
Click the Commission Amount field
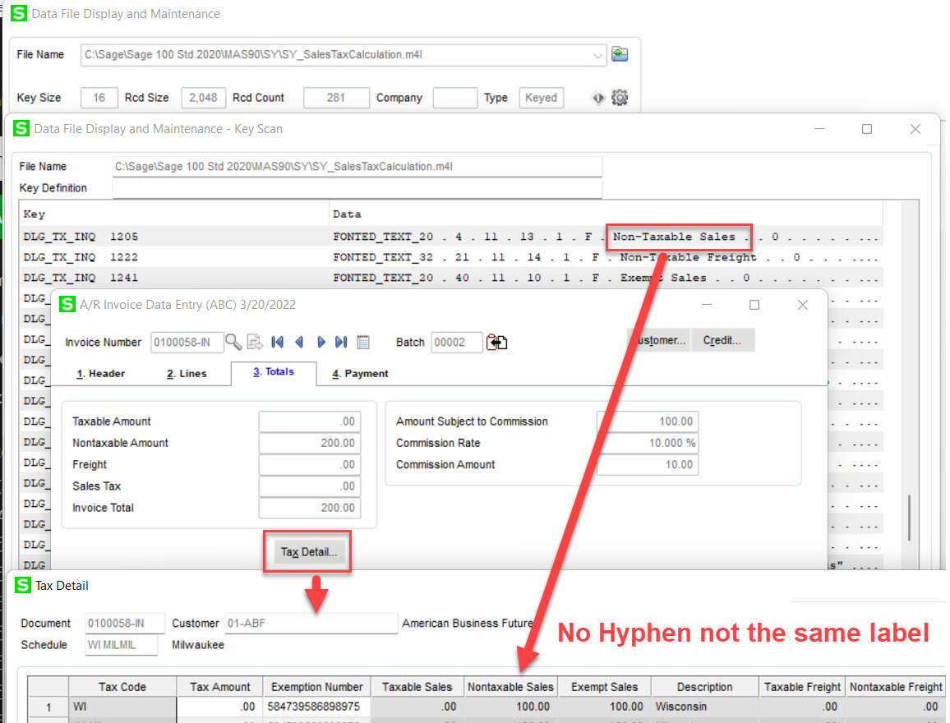[648, 464]
